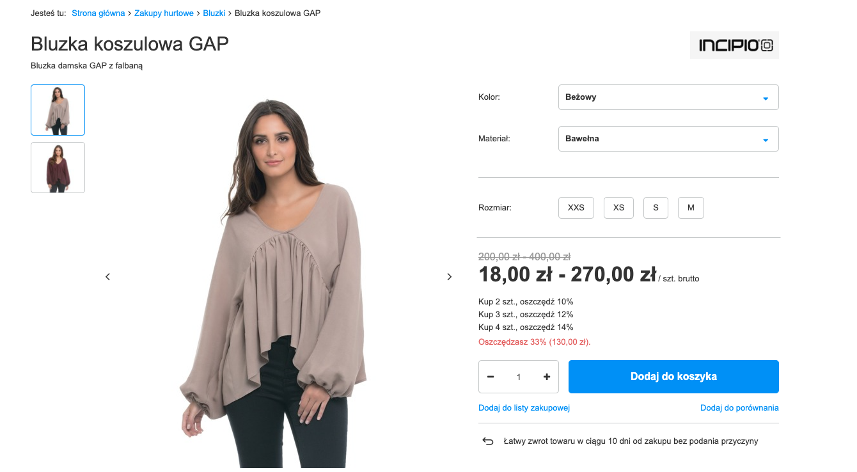Go to Strona główna breadcrumb
The height and width of the screenshot is (472, 857).
click(x=98, y=13)
